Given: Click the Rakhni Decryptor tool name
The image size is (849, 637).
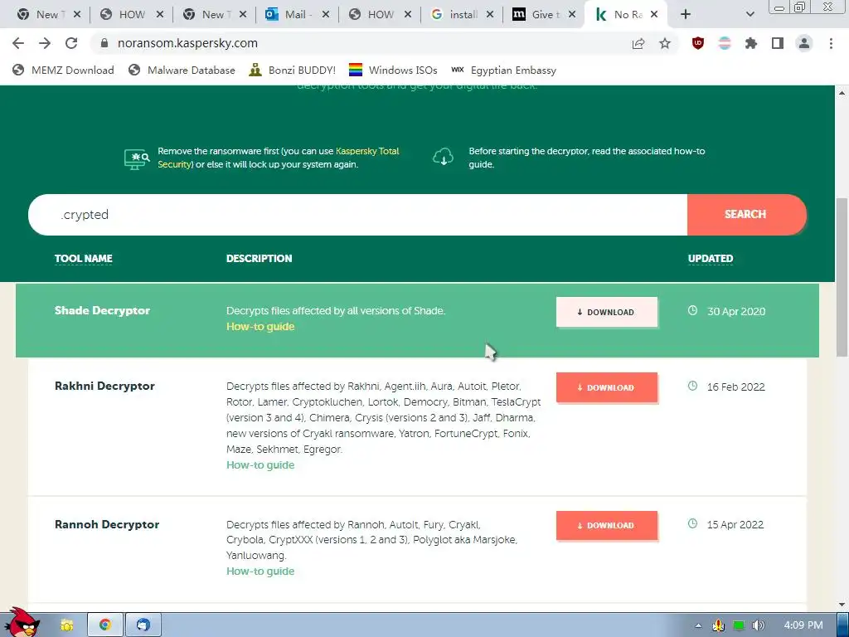Looking at the screenshot, I should [104, 387].
